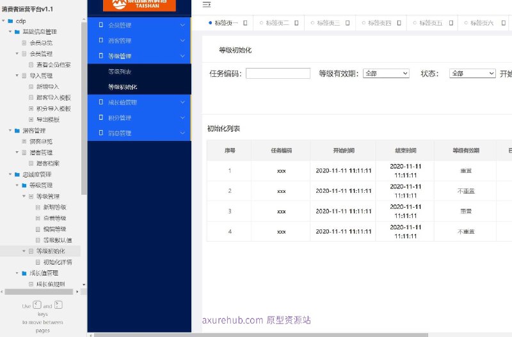This screenshot has height=337, width=512.
Task: Expand 成长值管理 chevron in blue menu
Action: [x=182, y=102]
